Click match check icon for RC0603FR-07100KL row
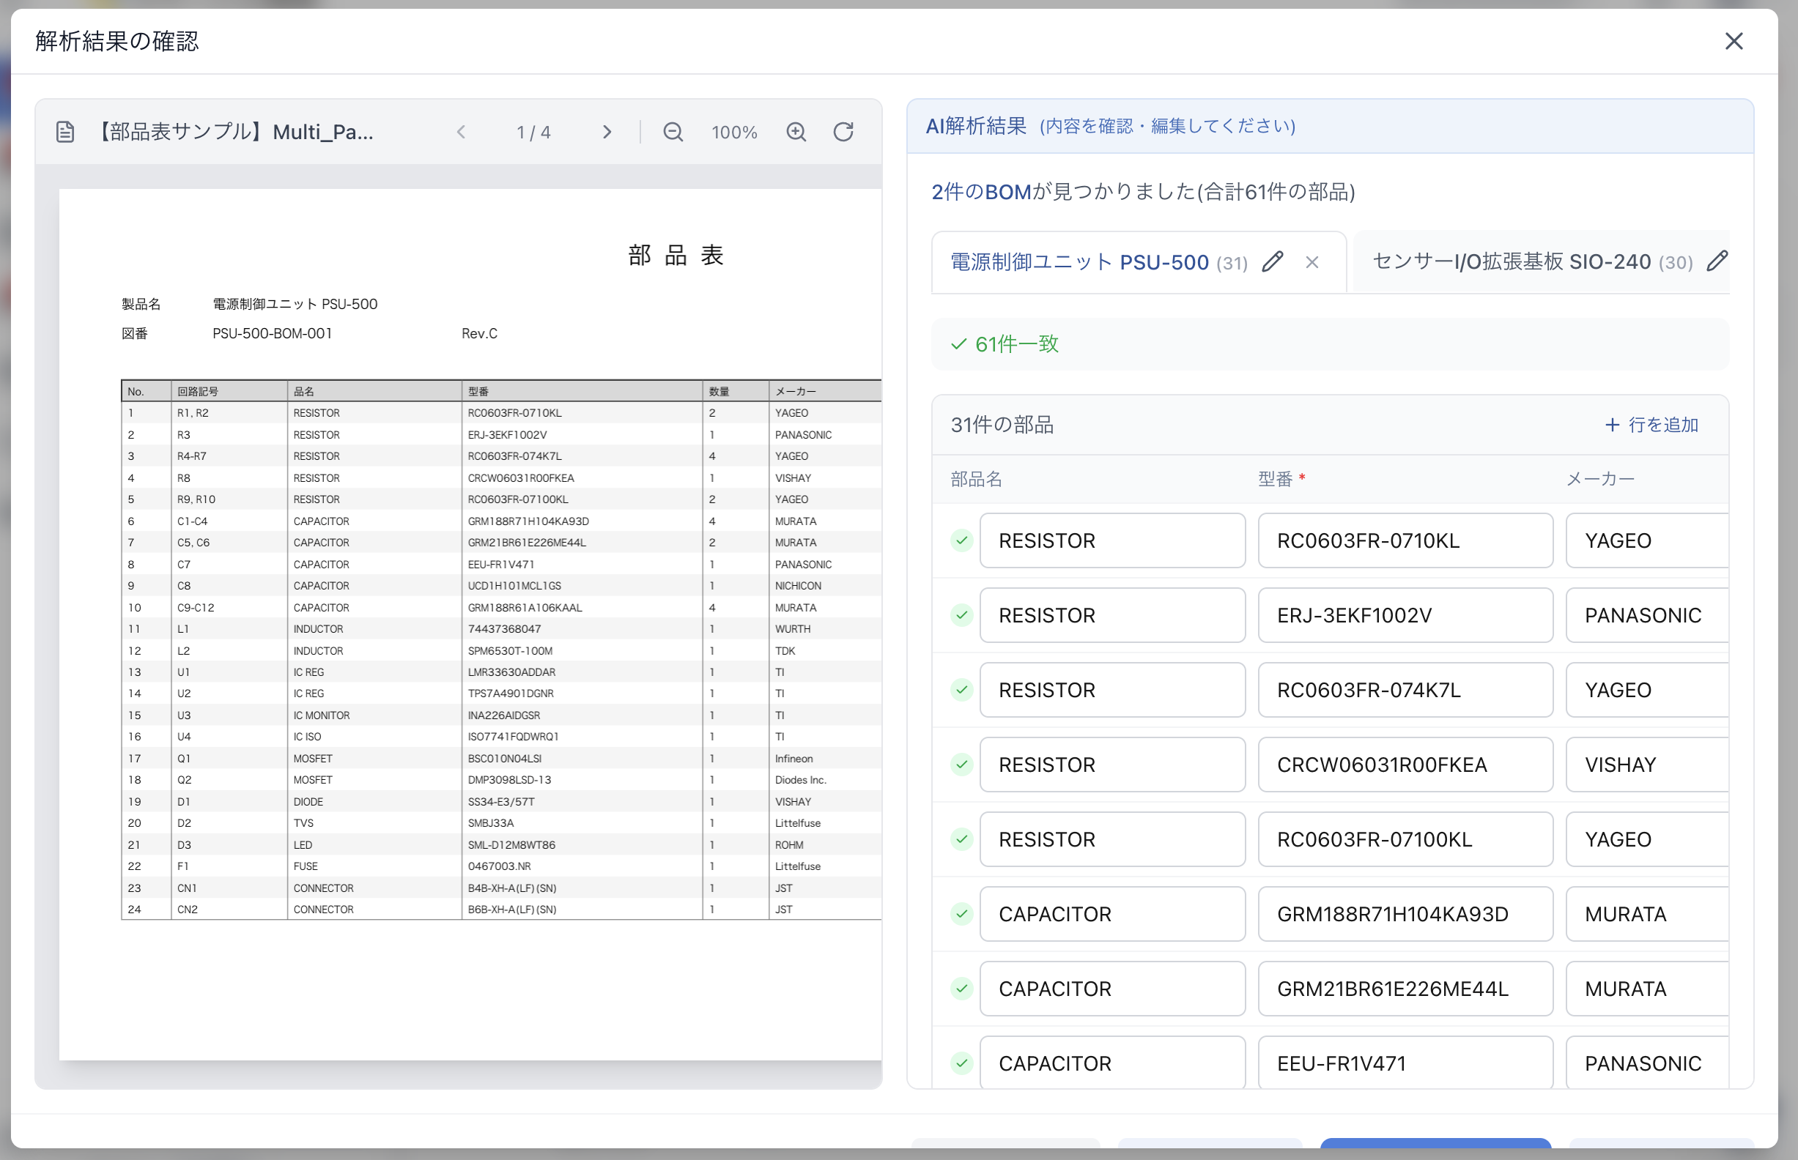 coord(961,839)
